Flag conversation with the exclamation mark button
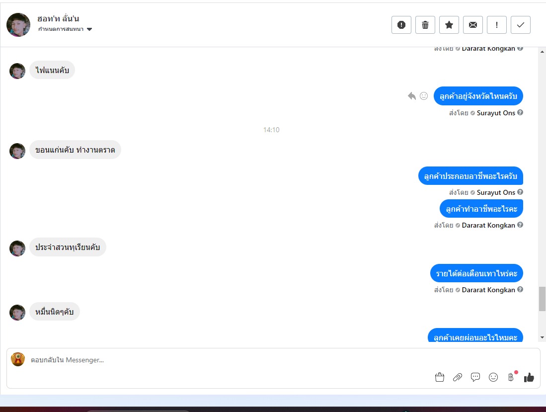The height and width of the screenshot is (412, 546). click(496, 25)
